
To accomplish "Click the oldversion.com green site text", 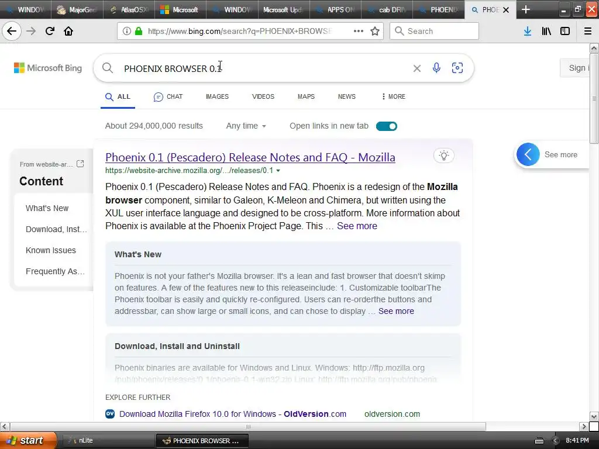I will pos(392,414).
